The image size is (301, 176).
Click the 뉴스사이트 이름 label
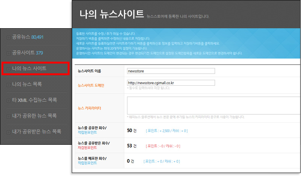point(89,71)
